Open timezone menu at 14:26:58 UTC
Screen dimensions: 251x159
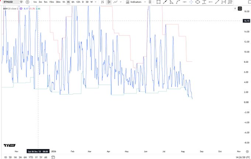243,158
